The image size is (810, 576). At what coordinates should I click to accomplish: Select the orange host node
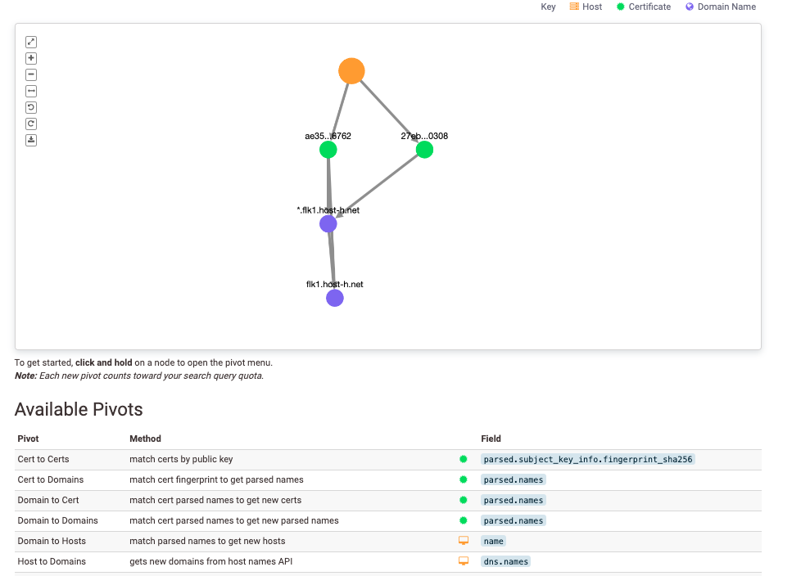point(351,70)
